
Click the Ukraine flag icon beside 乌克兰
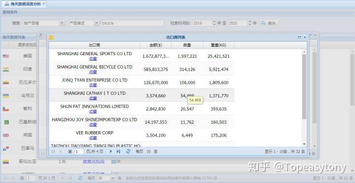coord(6,96)
